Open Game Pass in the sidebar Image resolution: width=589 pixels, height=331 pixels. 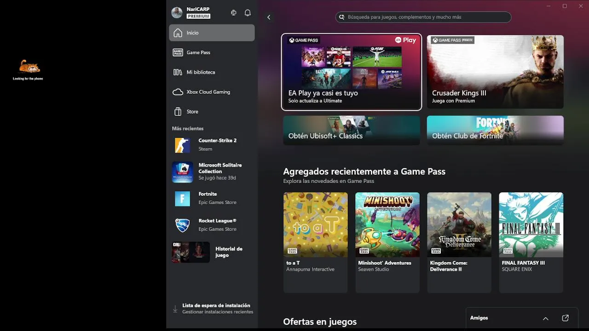[212, 52]
